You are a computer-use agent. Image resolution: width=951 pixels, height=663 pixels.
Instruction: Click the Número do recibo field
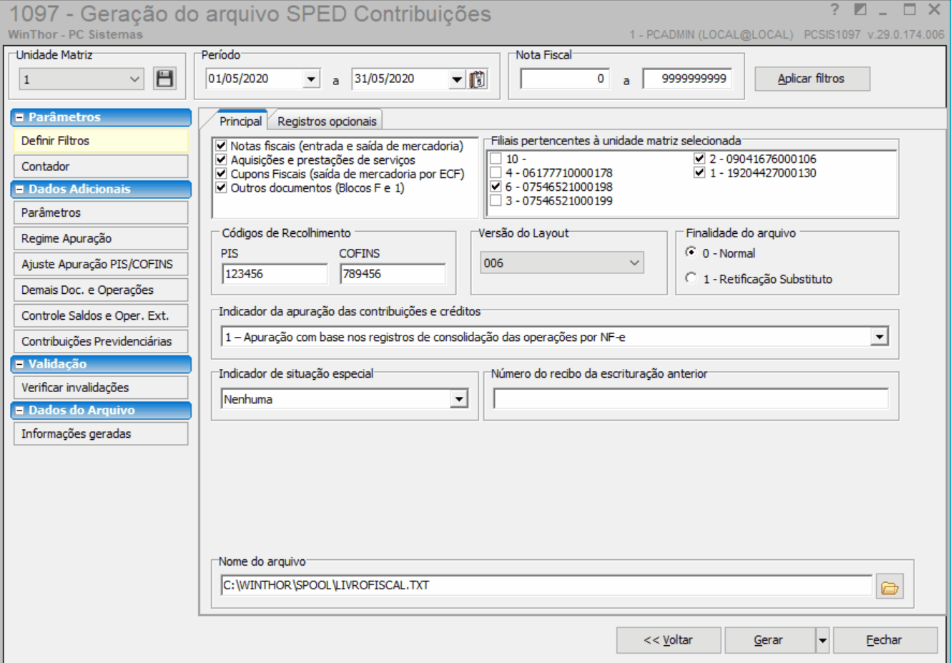tap(691, 399)
